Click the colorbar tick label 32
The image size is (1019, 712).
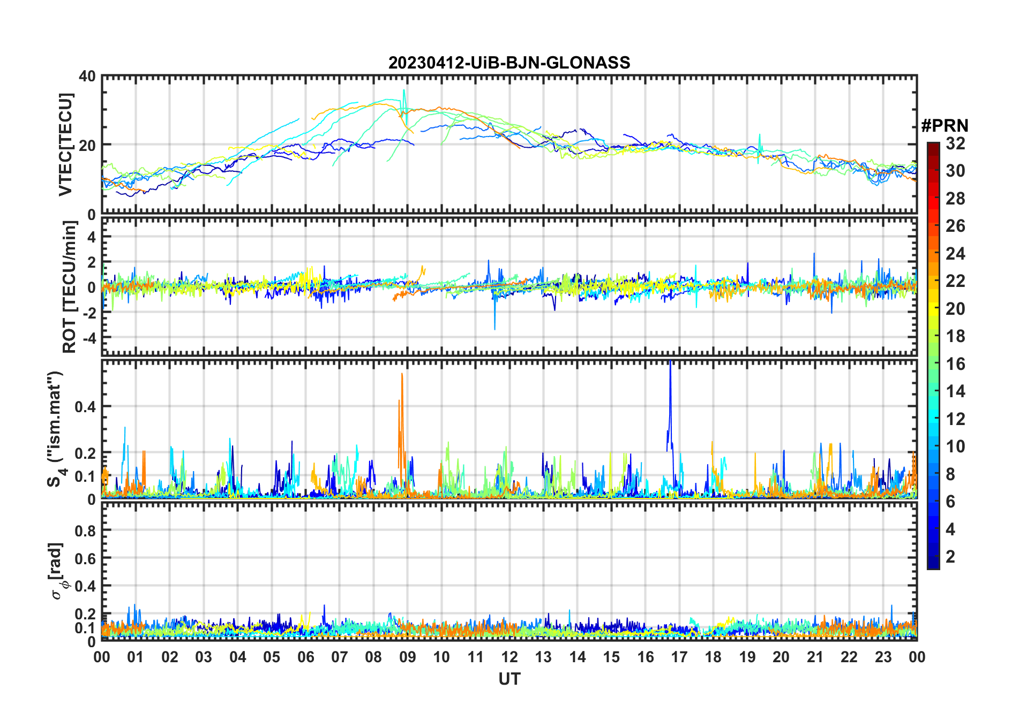pos(955,143)
